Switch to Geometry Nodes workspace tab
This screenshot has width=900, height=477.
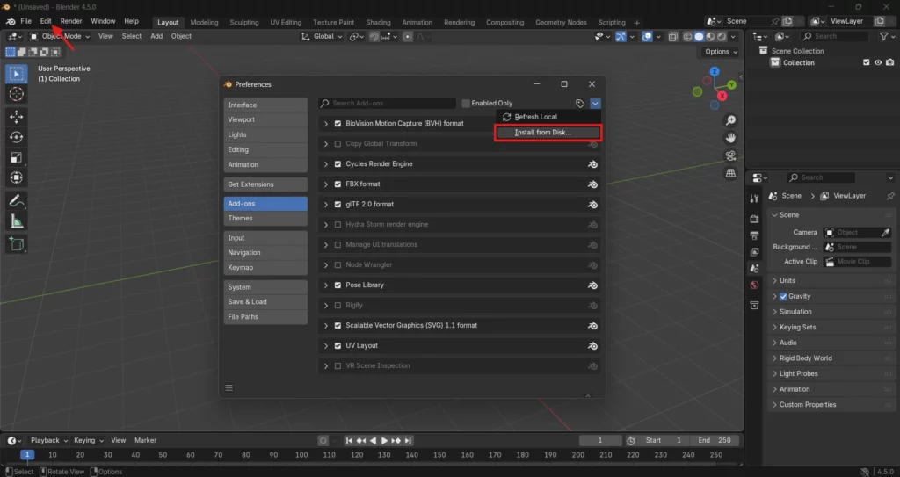pos(561,22)
